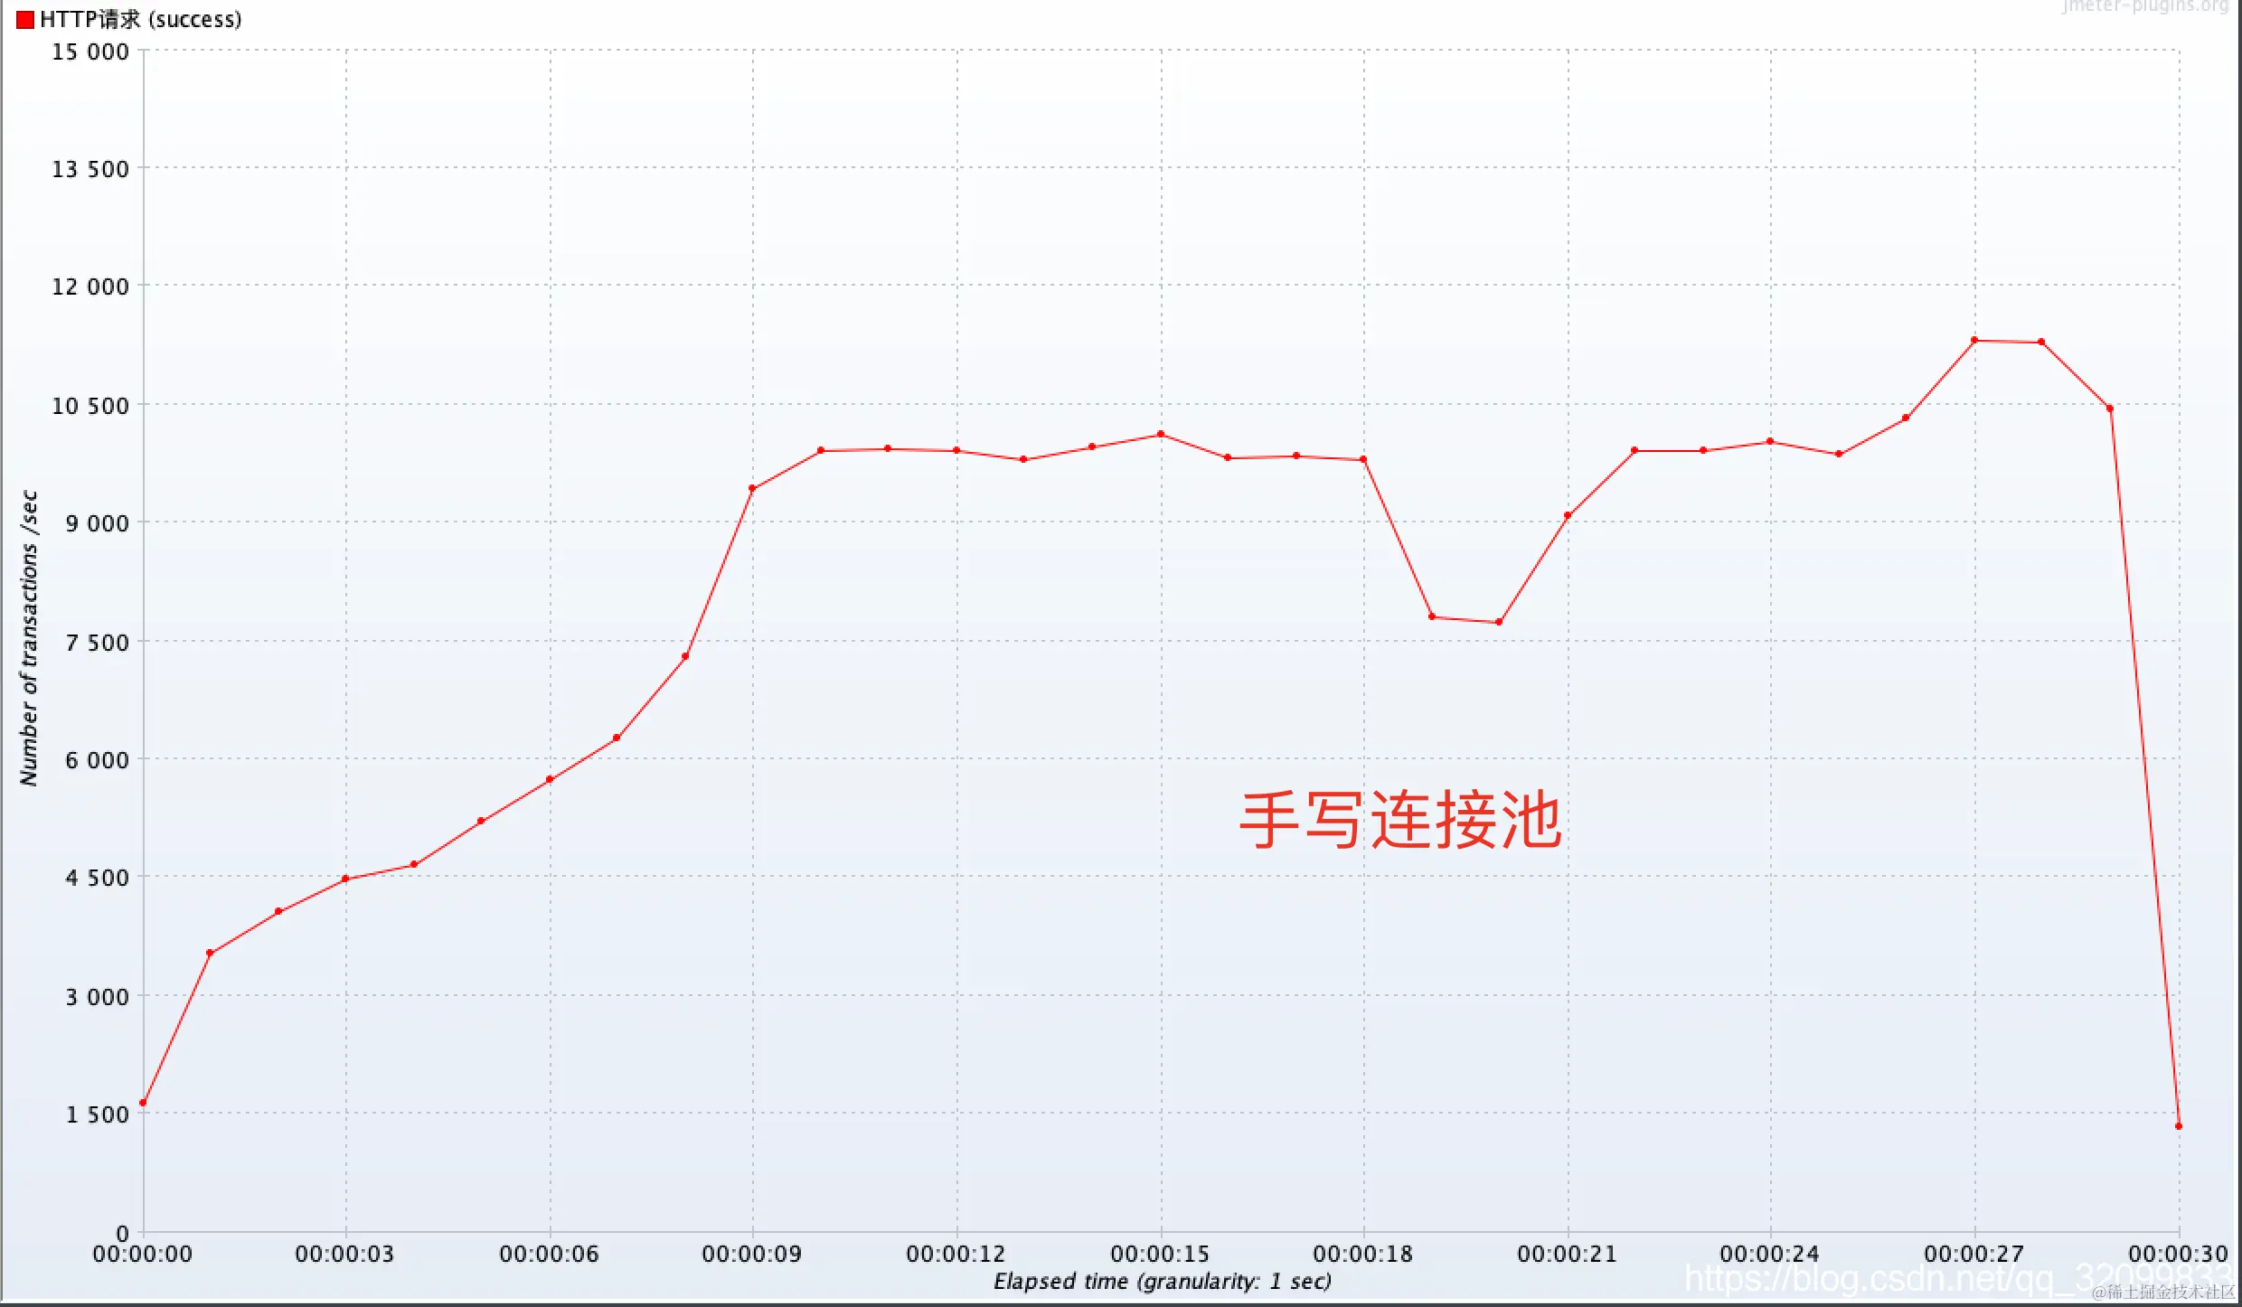Click the 15 000 y-axis label
The image size is (2242, 1307).
[90, 52]
